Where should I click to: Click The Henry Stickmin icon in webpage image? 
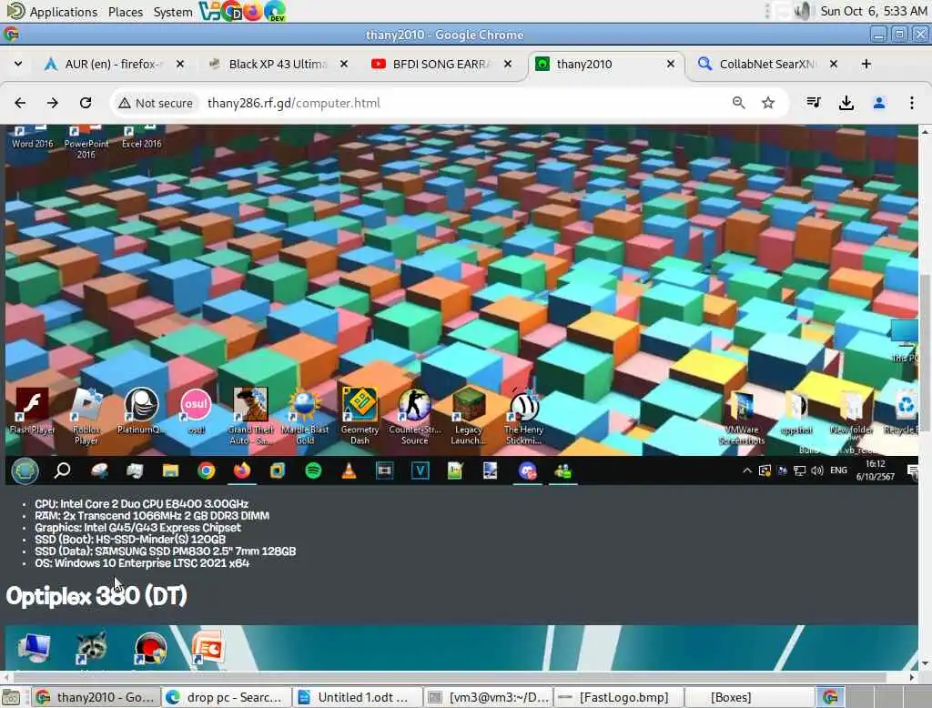(x=523, y=416)
